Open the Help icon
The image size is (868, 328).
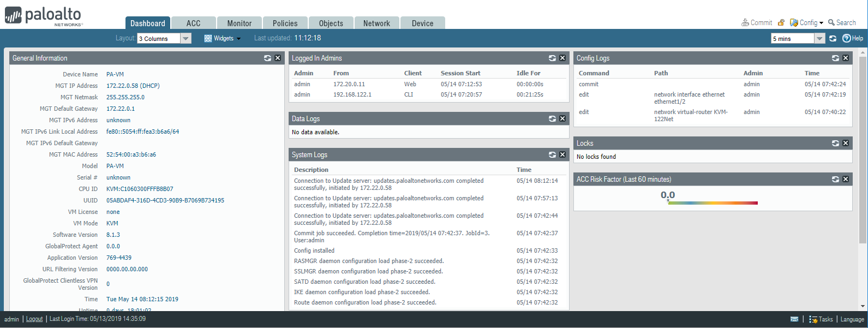point(853,38)
